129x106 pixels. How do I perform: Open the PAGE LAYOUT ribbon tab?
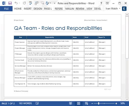48,9
